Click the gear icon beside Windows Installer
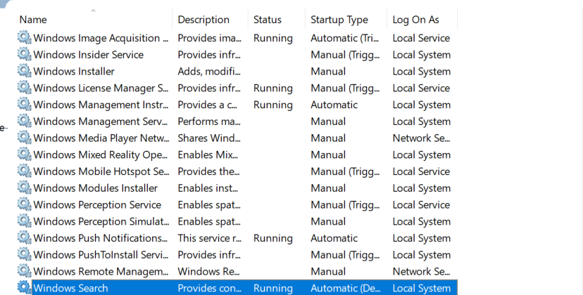This screenshot has height=295, width=583. pos(25,71)
